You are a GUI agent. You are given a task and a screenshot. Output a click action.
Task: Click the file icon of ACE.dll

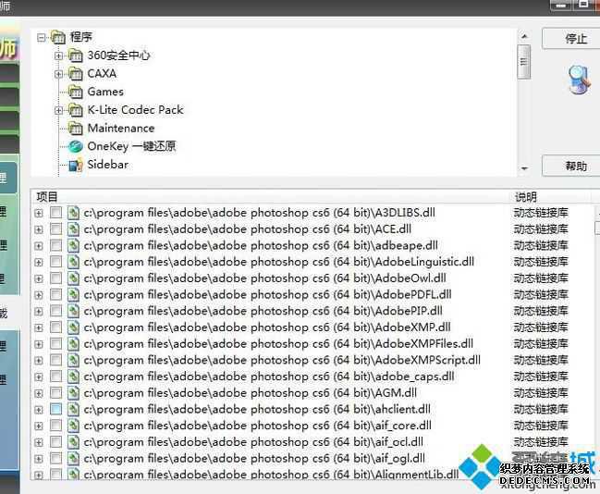(73, 229)
